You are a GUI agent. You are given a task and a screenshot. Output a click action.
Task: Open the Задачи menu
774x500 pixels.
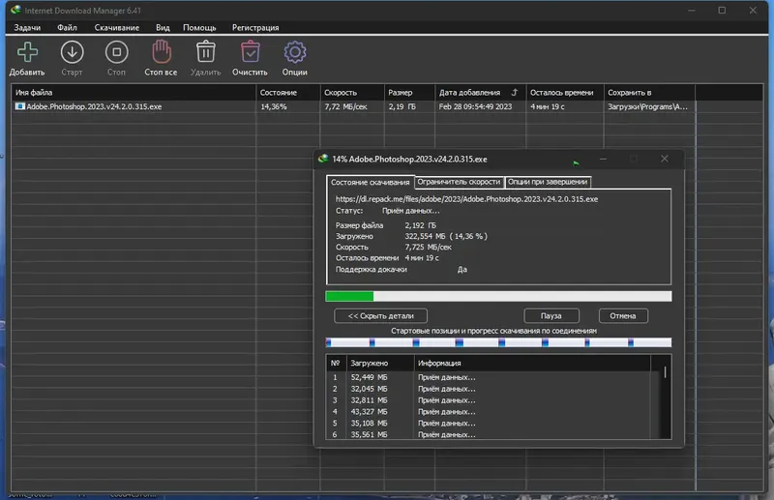click(28, 28)
